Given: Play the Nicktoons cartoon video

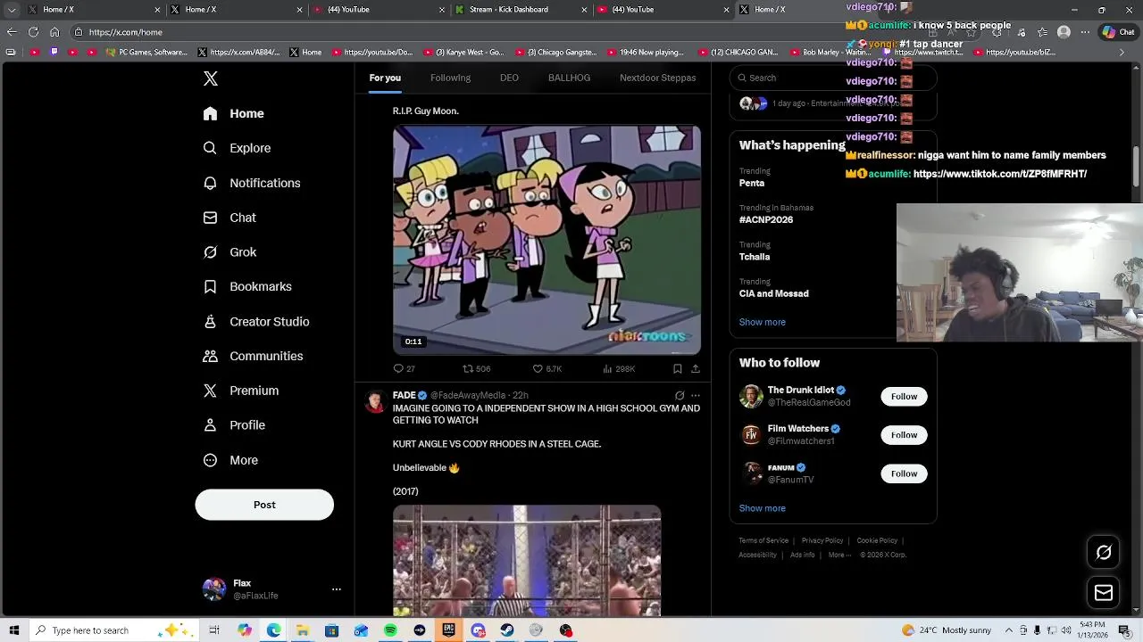Looking at the screenshot, I should 546,240.
